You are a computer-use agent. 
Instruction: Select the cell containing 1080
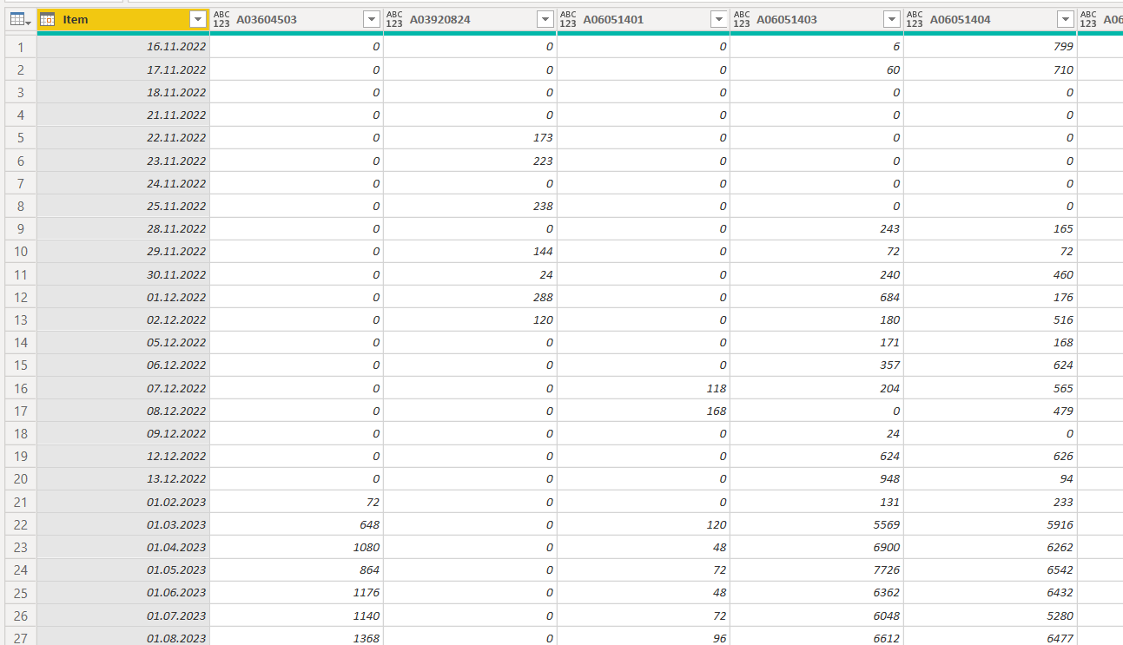pyautogui.click(x=296, y=547)
